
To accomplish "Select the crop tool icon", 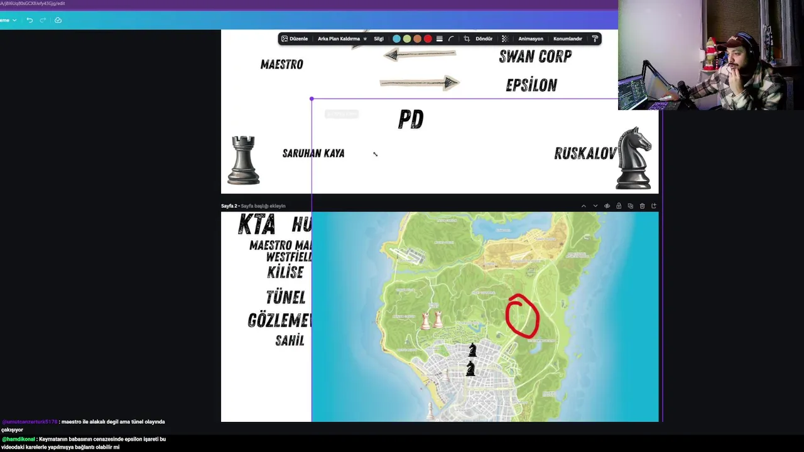I will (x=467, y=39).
